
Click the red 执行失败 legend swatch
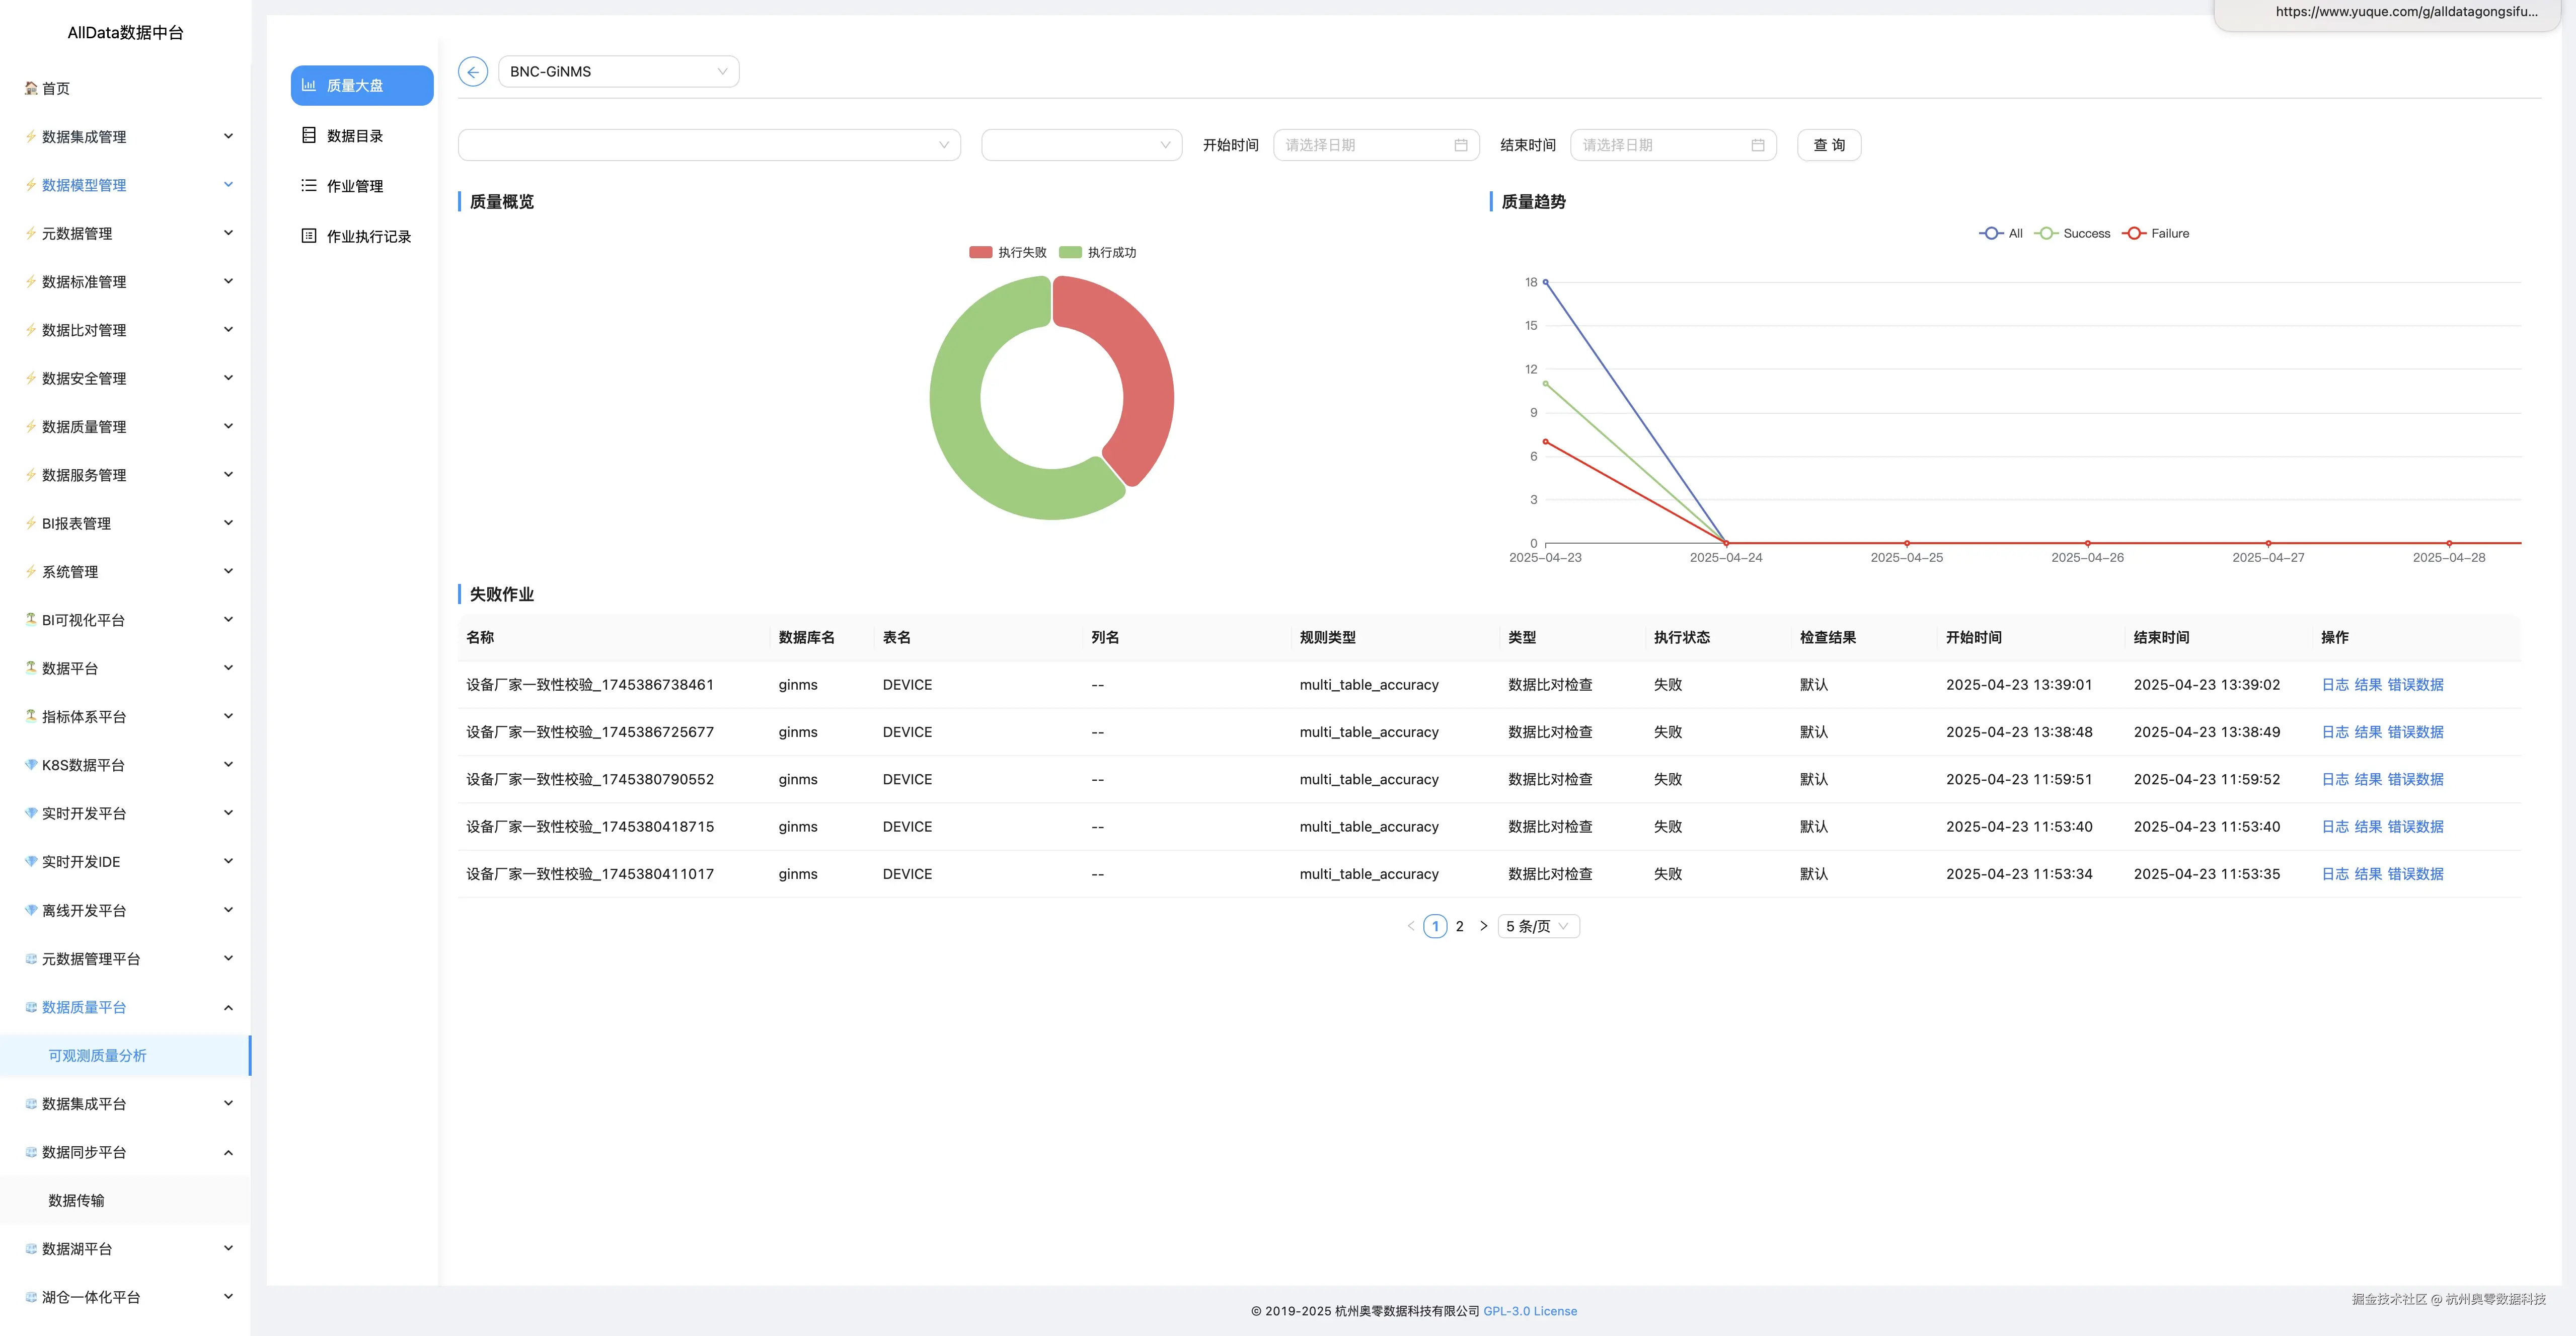pos(980,252)
